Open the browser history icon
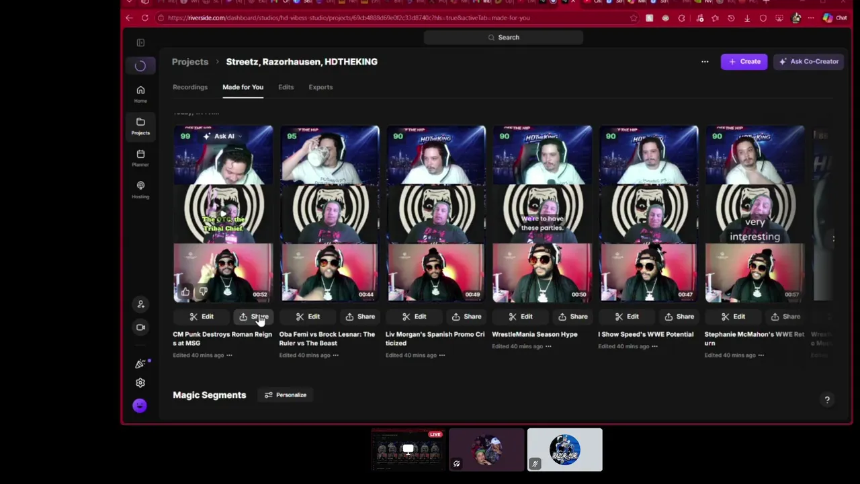 tap(731, 18)
